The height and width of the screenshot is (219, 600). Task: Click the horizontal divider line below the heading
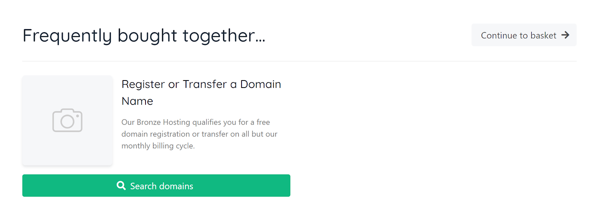click(299, 61)
